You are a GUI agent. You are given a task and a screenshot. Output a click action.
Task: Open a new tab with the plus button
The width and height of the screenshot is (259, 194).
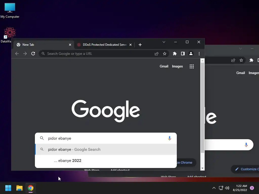[x=140, y=45]
